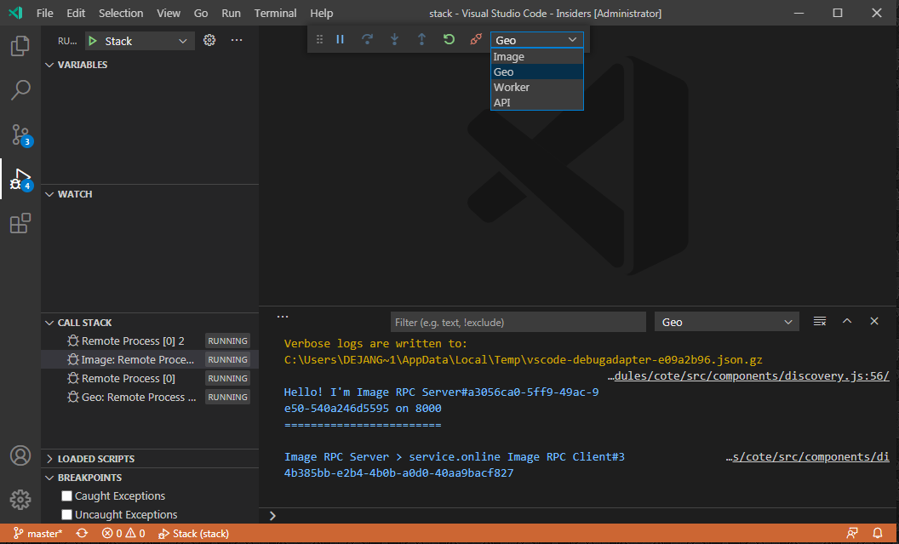Clear the Debug Console output
The width and height of the screenshot is (899, 544).
coord(819,321)
